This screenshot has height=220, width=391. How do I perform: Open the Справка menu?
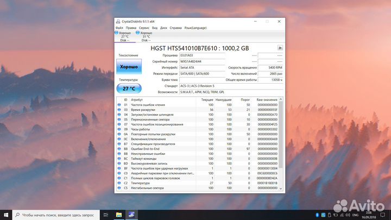pyautogui.click(x=175, y=28)
